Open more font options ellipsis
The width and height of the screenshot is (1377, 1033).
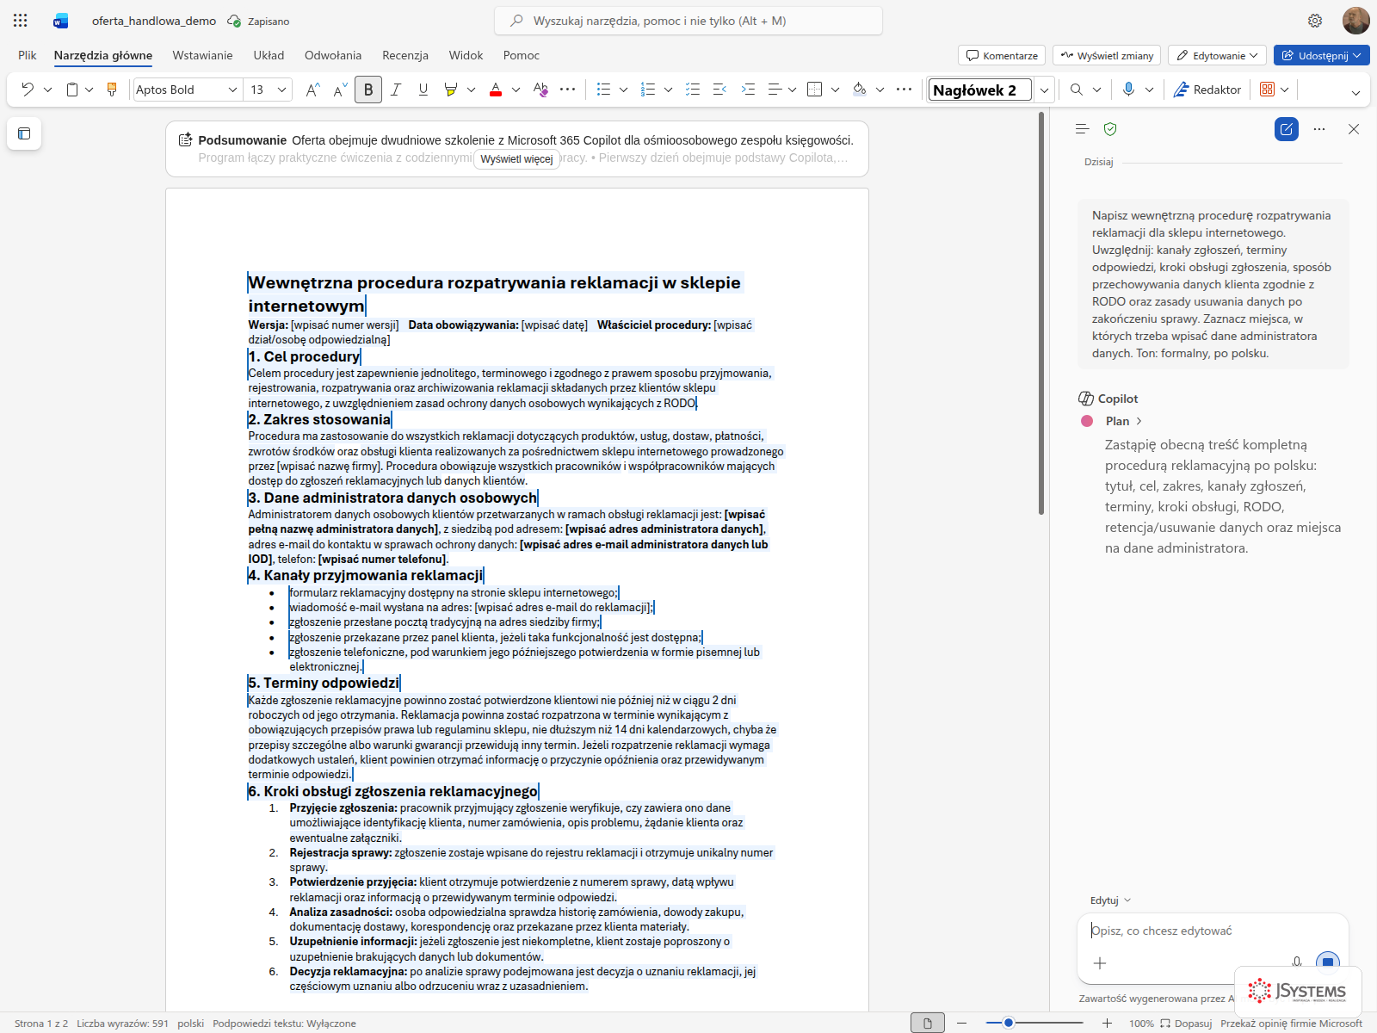(568, 90)
